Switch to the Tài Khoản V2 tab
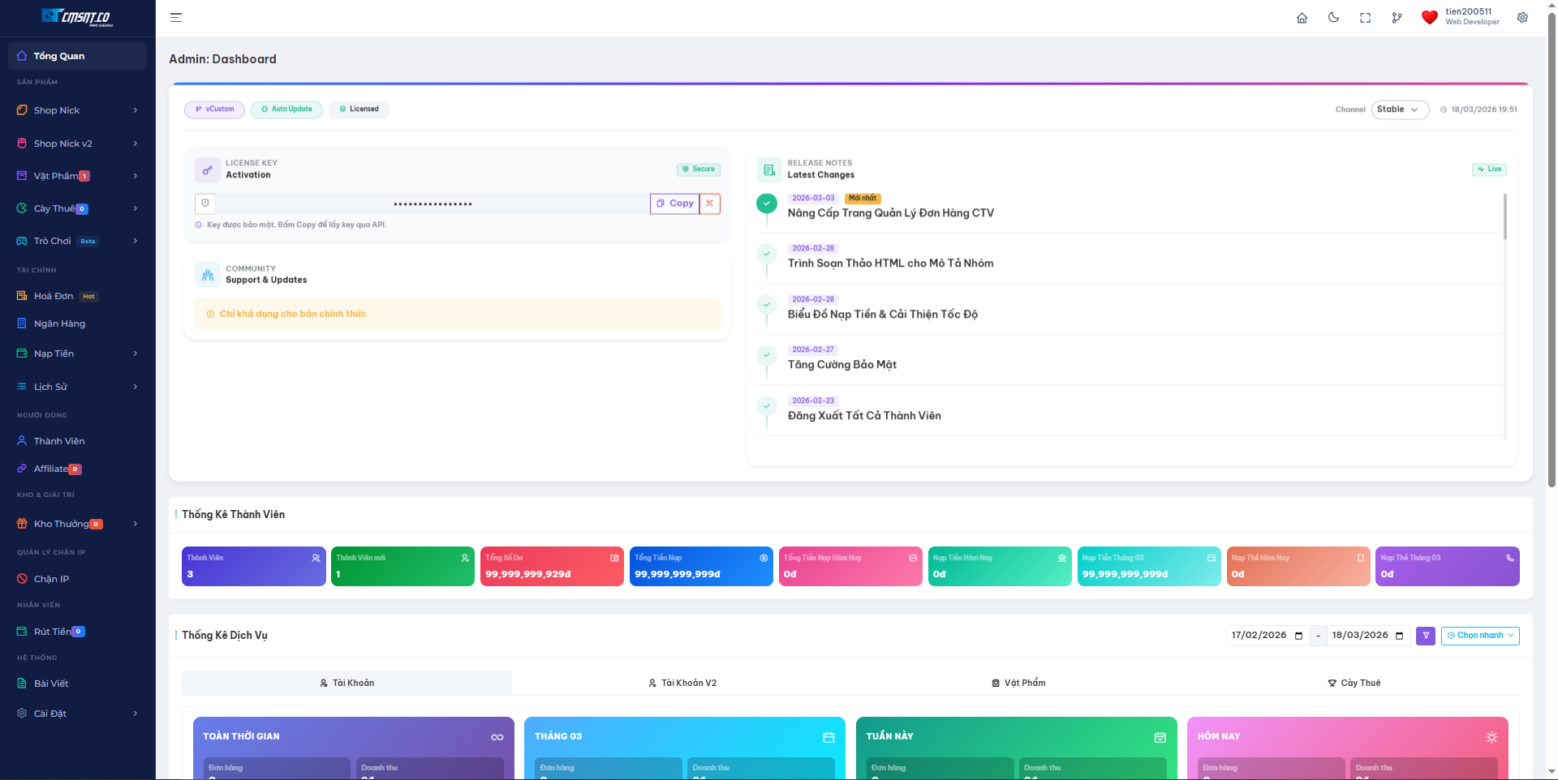 pyautogui.click(x=682, y=683)
